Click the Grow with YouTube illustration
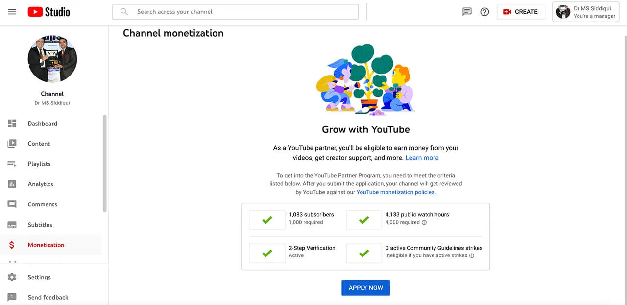Viewport: 627px width, 305px height. [x=365, y=79]
